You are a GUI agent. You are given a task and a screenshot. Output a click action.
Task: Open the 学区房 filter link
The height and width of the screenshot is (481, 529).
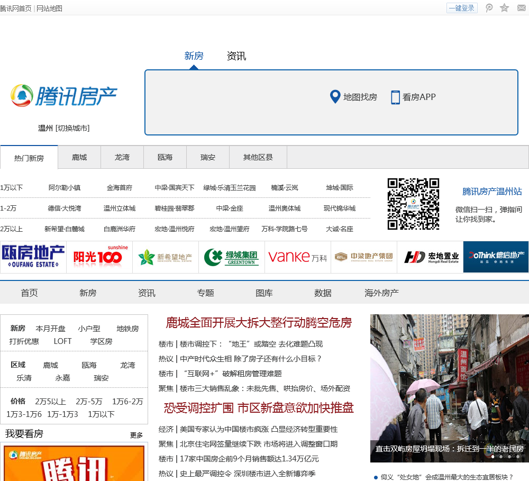click(x=101, y=341)
